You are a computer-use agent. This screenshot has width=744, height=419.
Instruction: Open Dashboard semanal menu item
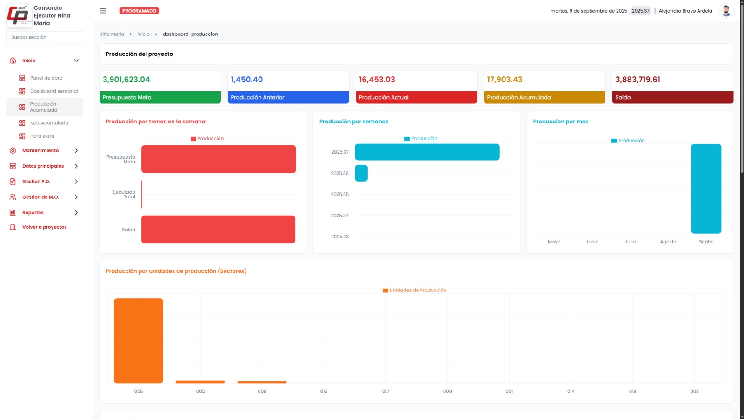click(x=54, y=91)
